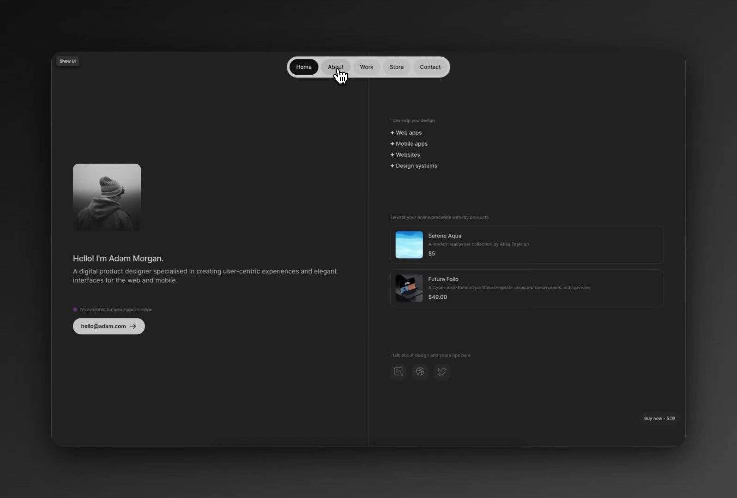Open the Twitter social icon
The width and height of the screenshot is (737, 498).
coord(442,372)
